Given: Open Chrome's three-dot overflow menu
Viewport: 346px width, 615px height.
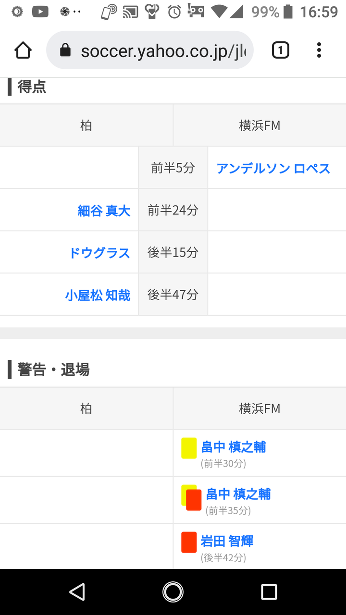Looking at the screenshot, I should pyautogui.click(x=319, y=50).
